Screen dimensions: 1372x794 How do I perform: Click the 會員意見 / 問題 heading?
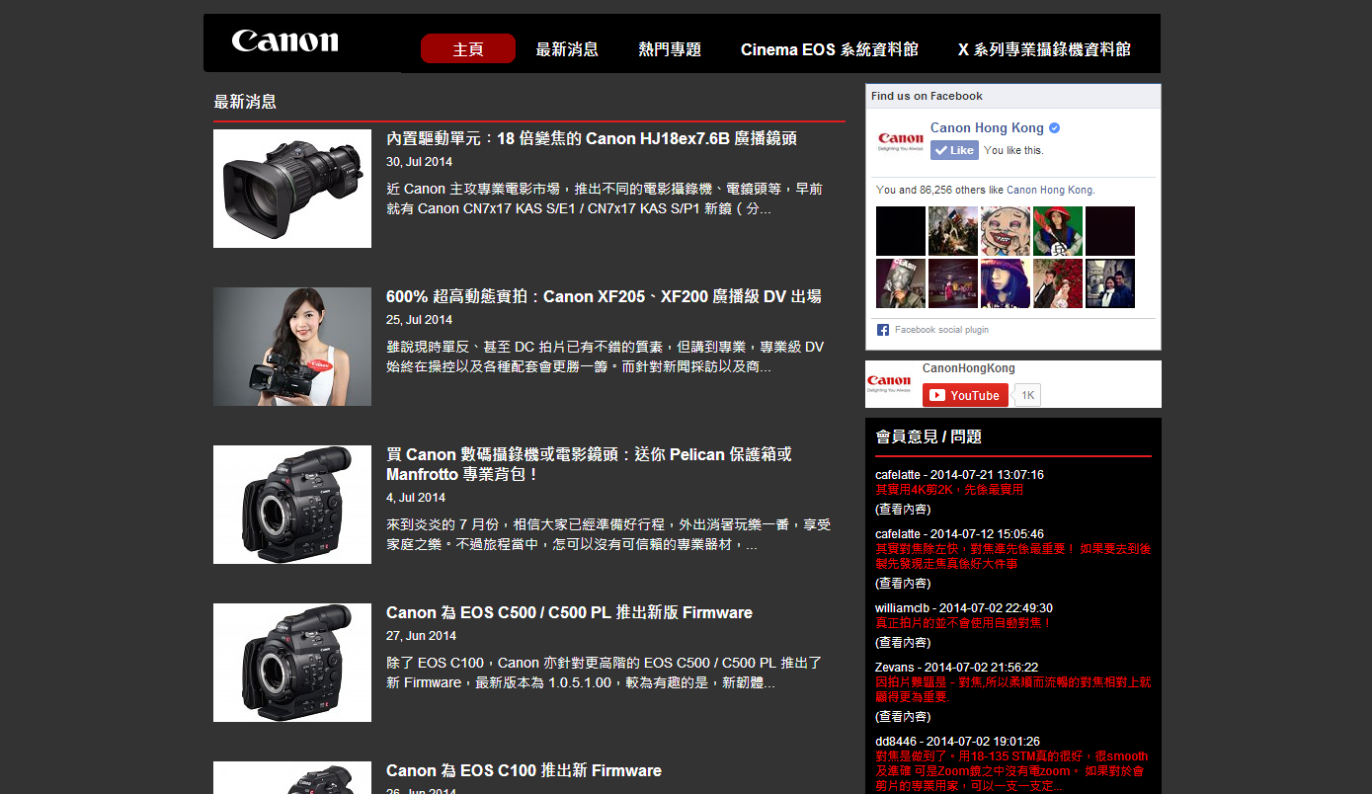(x=928, y=437)
